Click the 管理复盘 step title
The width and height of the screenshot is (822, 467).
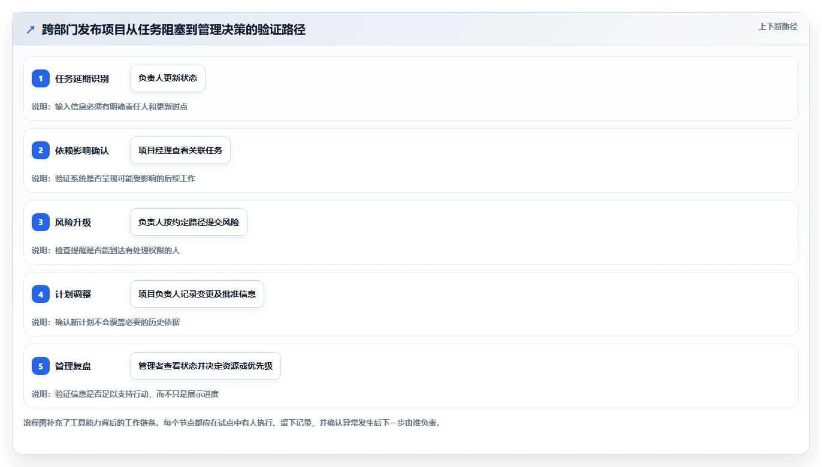73,366
